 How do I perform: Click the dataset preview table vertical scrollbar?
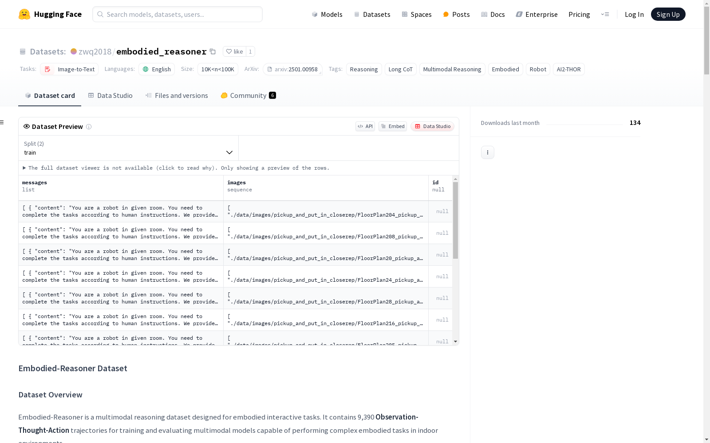[x=455, y=221]
